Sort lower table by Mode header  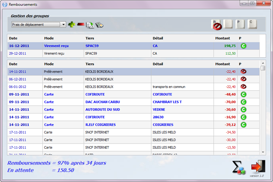tap(49, 64)
